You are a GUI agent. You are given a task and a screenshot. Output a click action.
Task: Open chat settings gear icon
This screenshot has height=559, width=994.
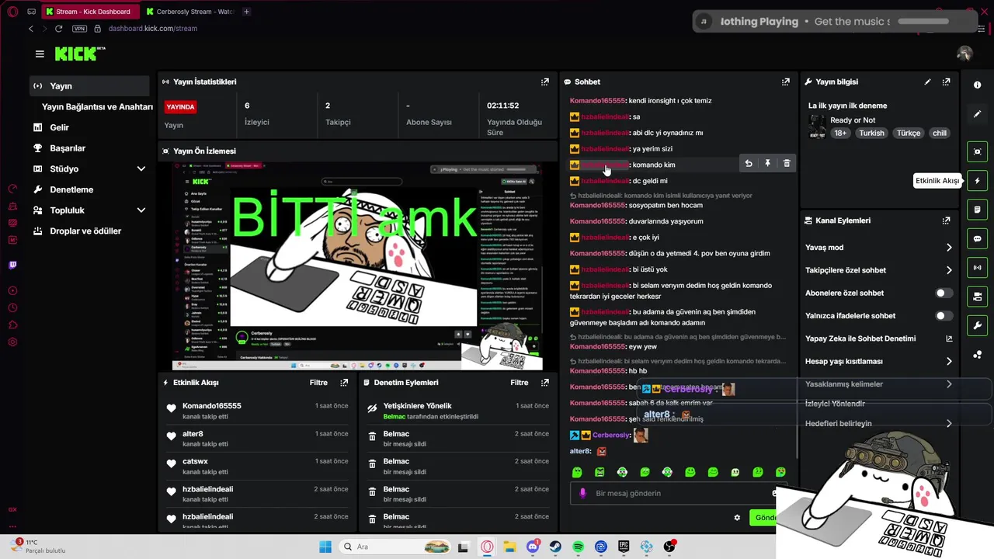coord(737,517)
